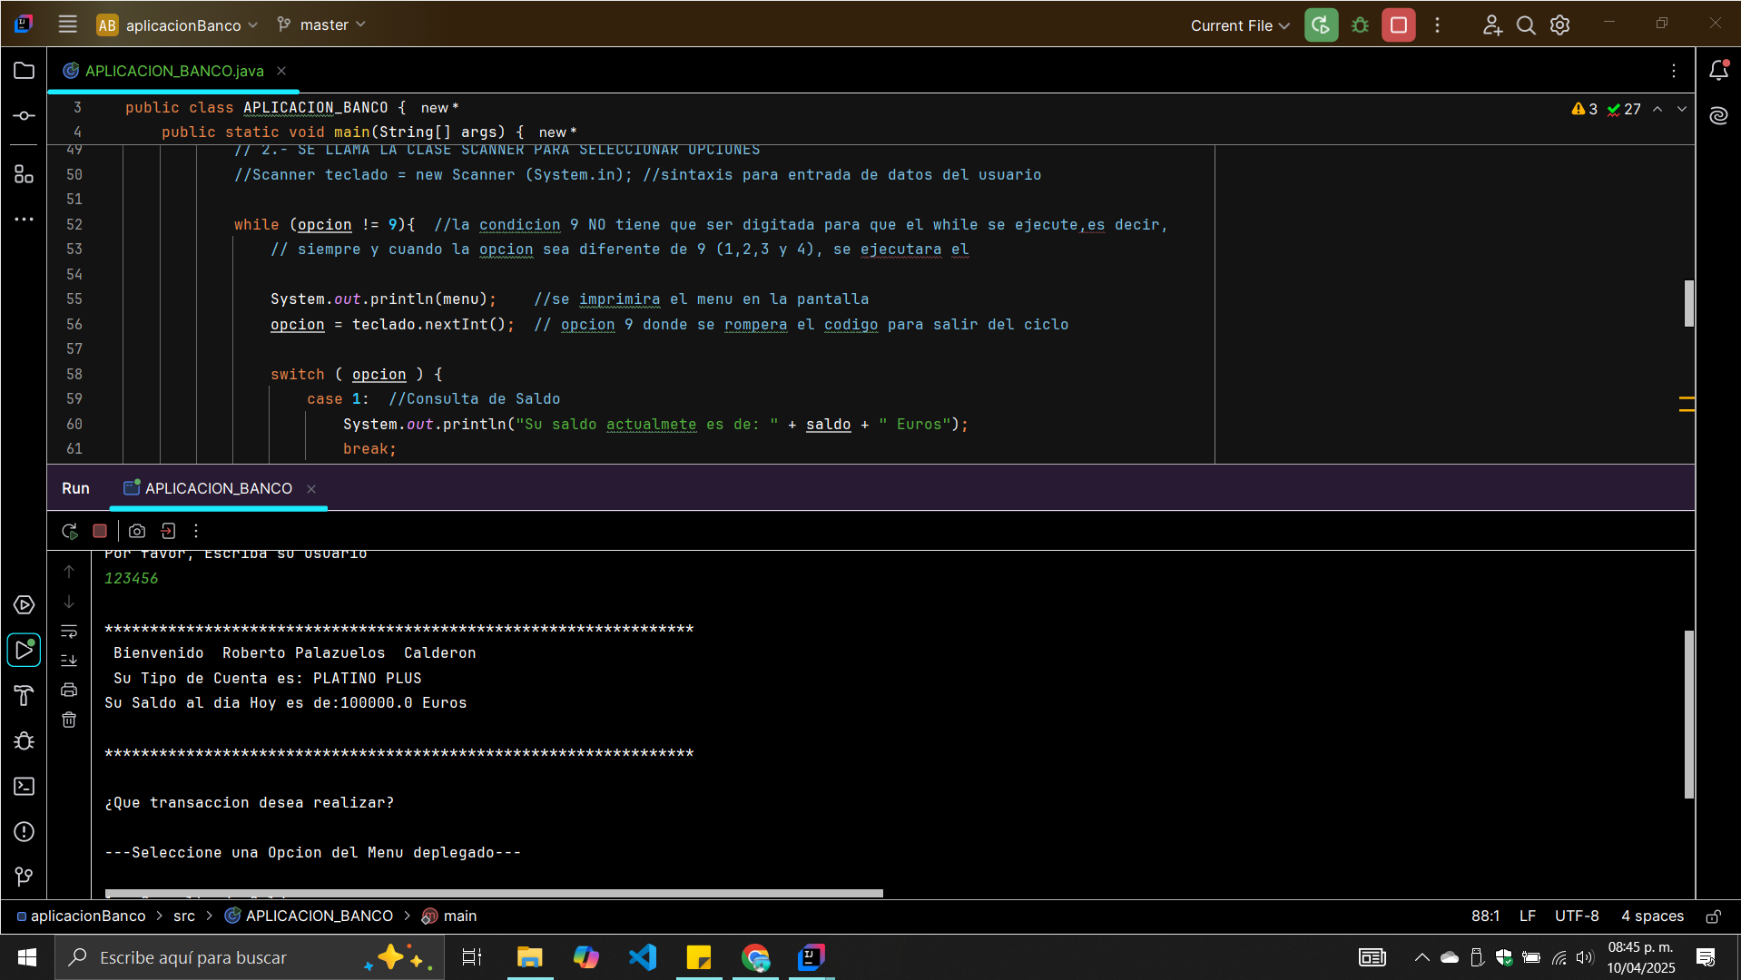
Task: Open the Services tool window
Action: tap(25, 605)
